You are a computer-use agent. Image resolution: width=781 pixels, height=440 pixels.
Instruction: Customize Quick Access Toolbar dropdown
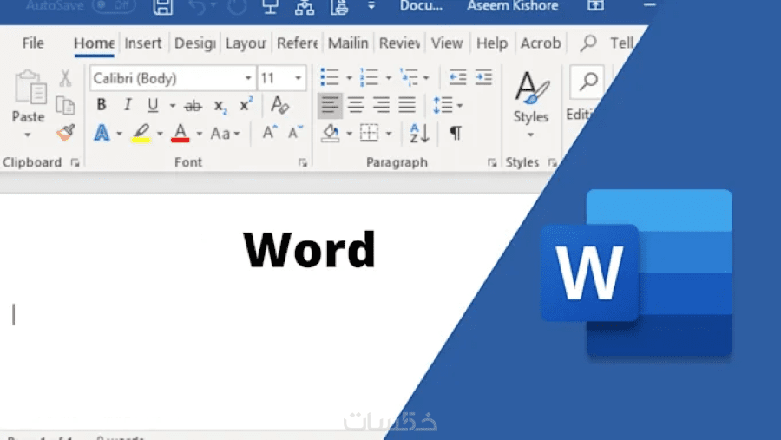click(371, 6)
